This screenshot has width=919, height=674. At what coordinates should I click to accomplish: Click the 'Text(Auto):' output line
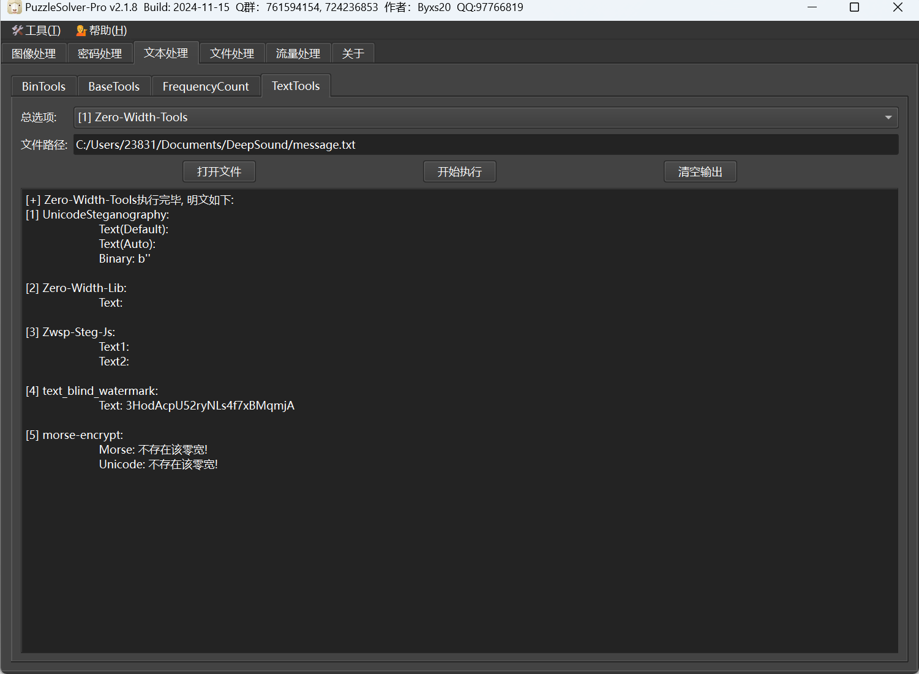[x=127, y=244]
